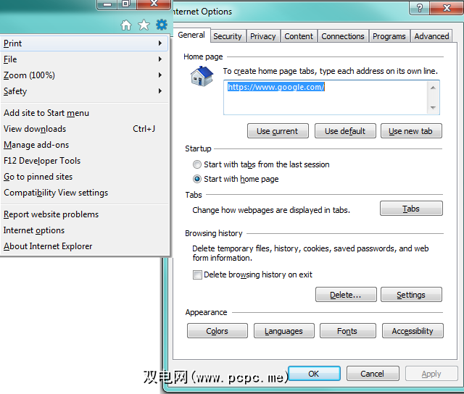The height and width of the screenshot is (394, 464).
Task: Switch to the Security tab
Action: pos(228,36)
